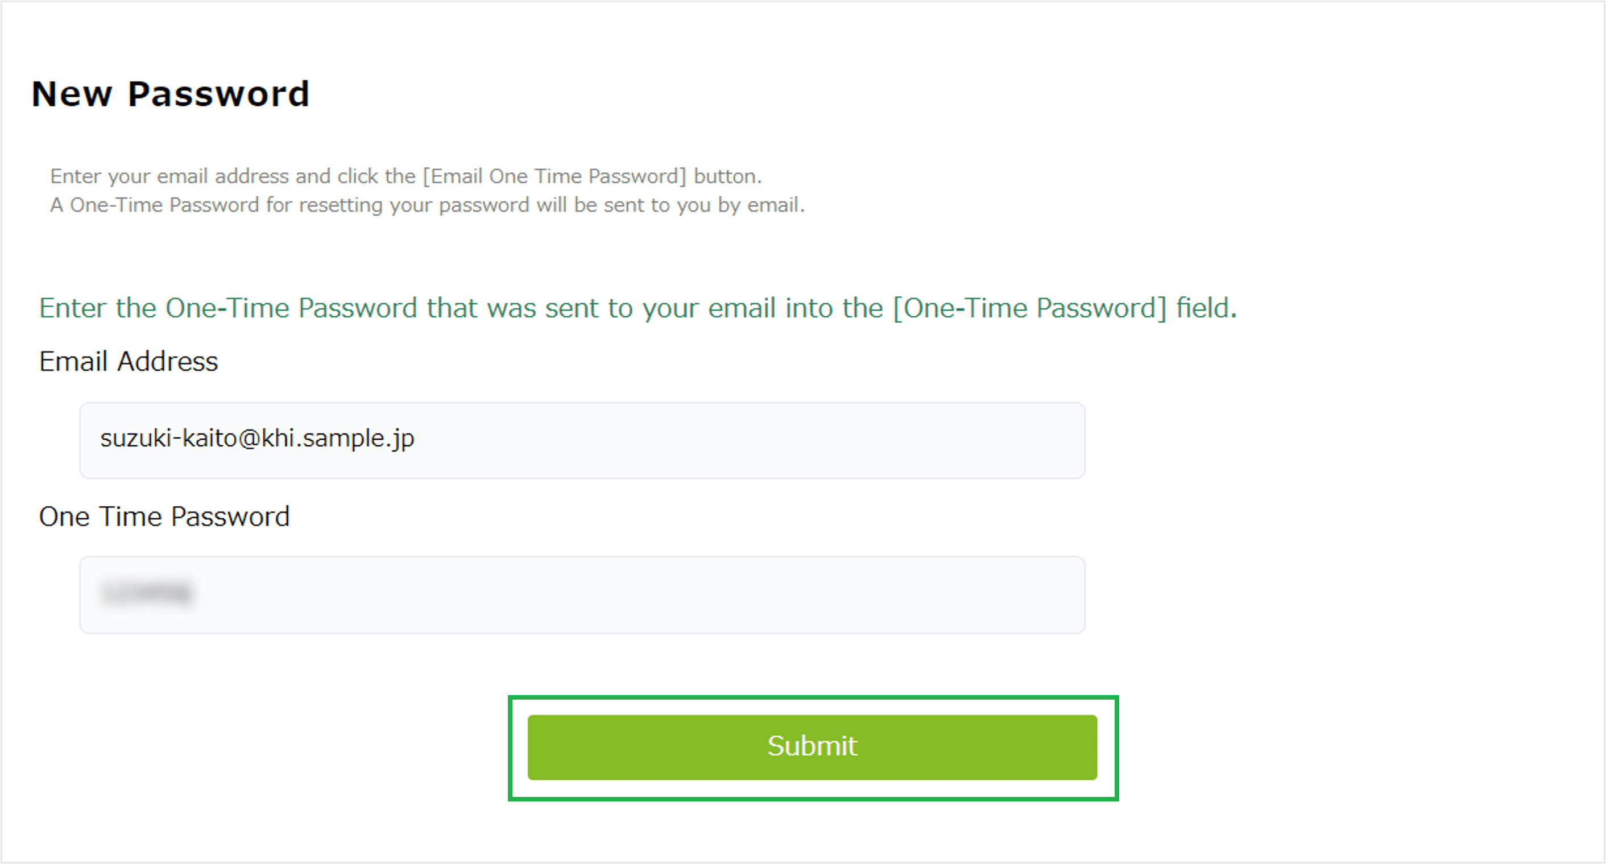Click the word "Enter" starting the green sentence
1606x864 pixels.
(73, 308)
